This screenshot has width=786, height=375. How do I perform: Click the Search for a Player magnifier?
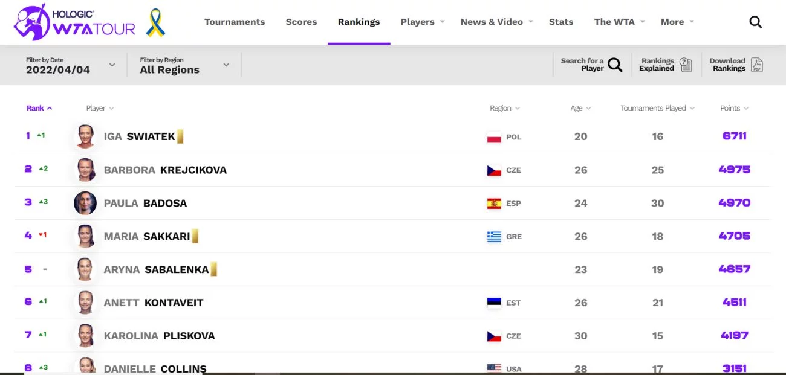615,65
